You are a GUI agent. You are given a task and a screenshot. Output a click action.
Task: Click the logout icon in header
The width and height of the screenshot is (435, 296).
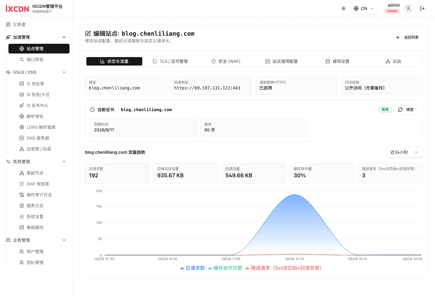pyautogui.click(x=422, y=8)
